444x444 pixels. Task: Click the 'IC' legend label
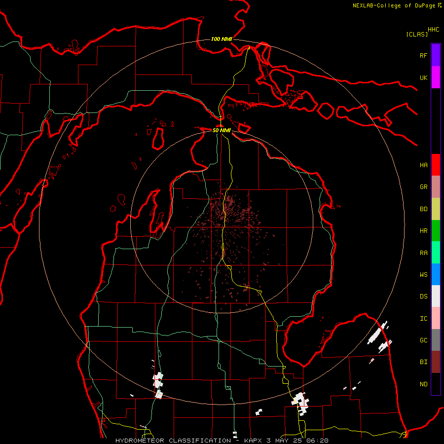click(x=423, y=319)
